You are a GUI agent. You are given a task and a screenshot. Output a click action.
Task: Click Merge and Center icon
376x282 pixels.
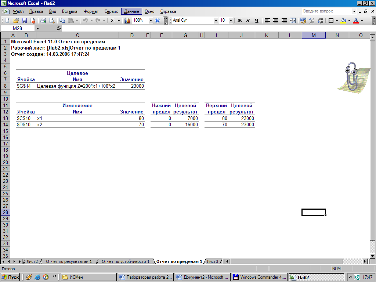pos(293,21)
